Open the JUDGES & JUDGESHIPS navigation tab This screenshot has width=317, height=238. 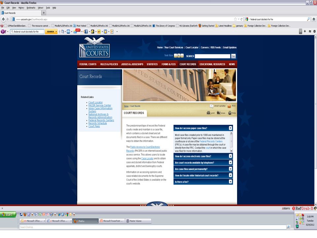[132, 64]
